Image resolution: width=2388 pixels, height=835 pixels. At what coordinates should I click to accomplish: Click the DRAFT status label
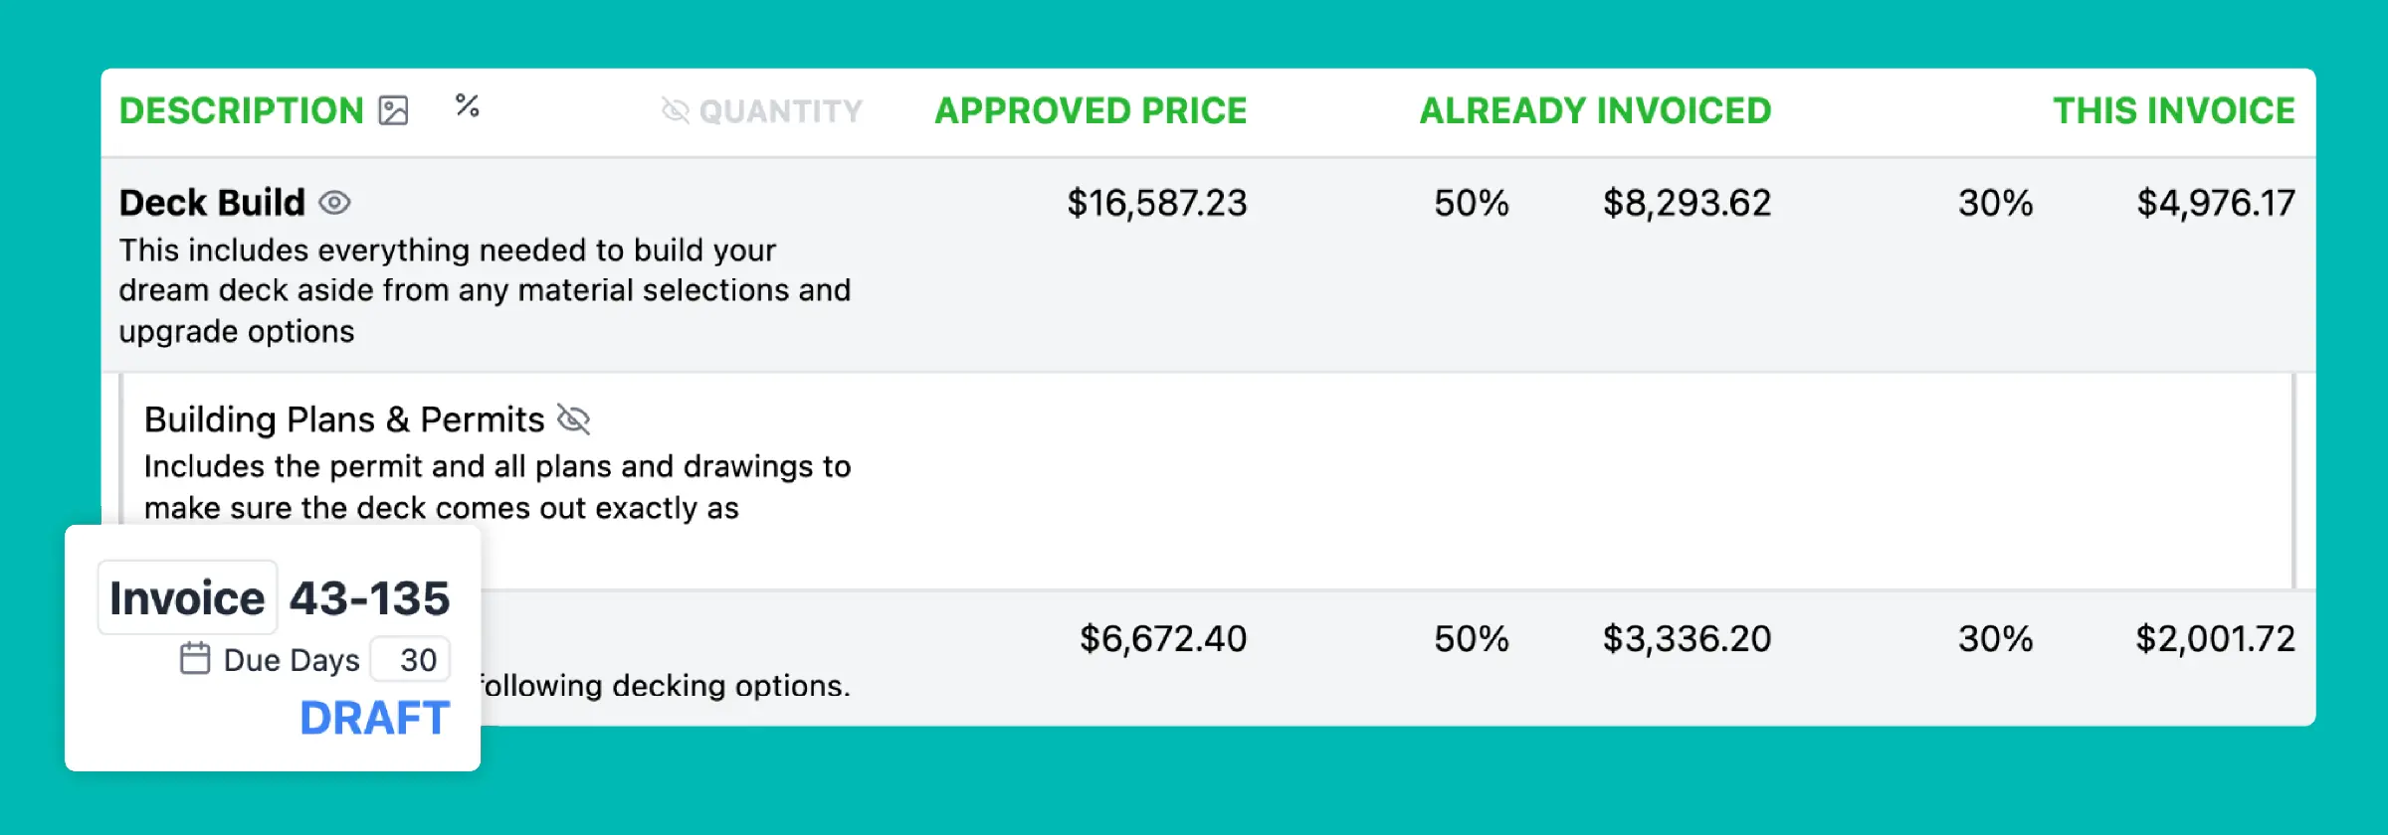click(374, 718)
